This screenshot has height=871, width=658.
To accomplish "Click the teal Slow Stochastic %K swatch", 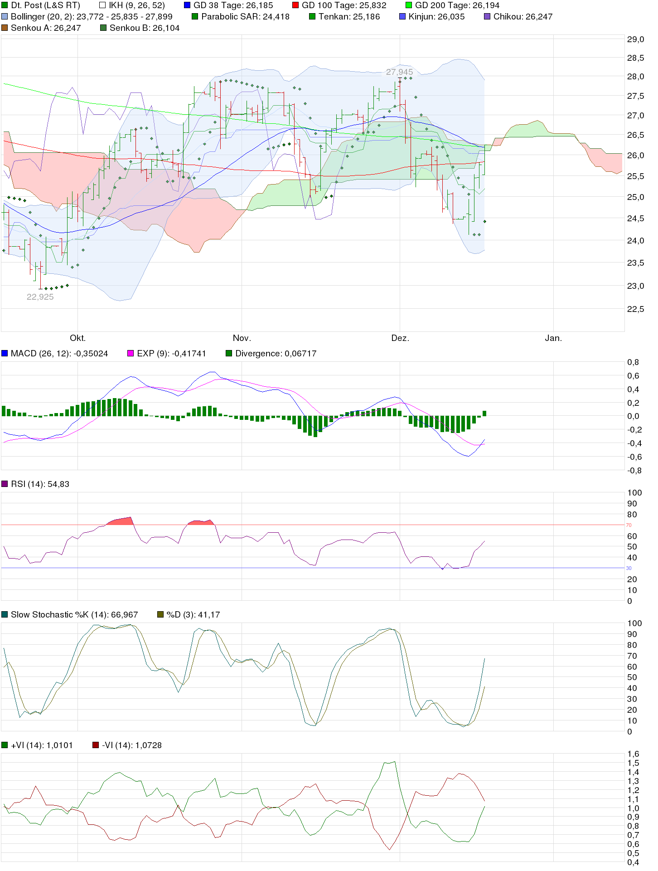I will click(x=5, y=615).
